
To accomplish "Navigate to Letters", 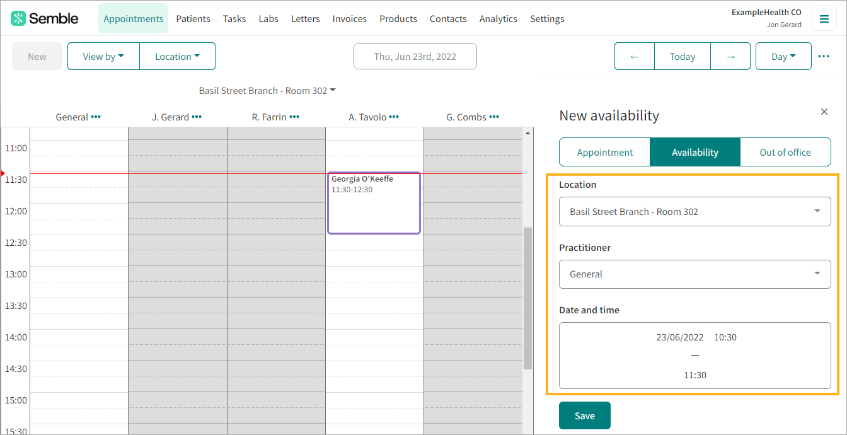I will (306, 18).
